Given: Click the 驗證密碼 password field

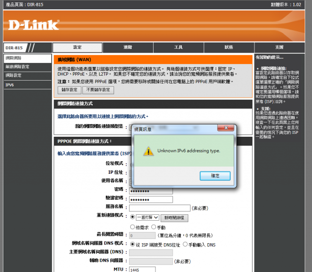Looking at the screenshot, I should (151, 199).
